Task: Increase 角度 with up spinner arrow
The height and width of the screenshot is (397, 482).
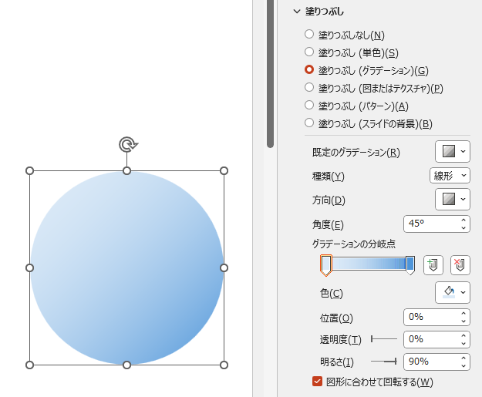Action: [463, 220]
